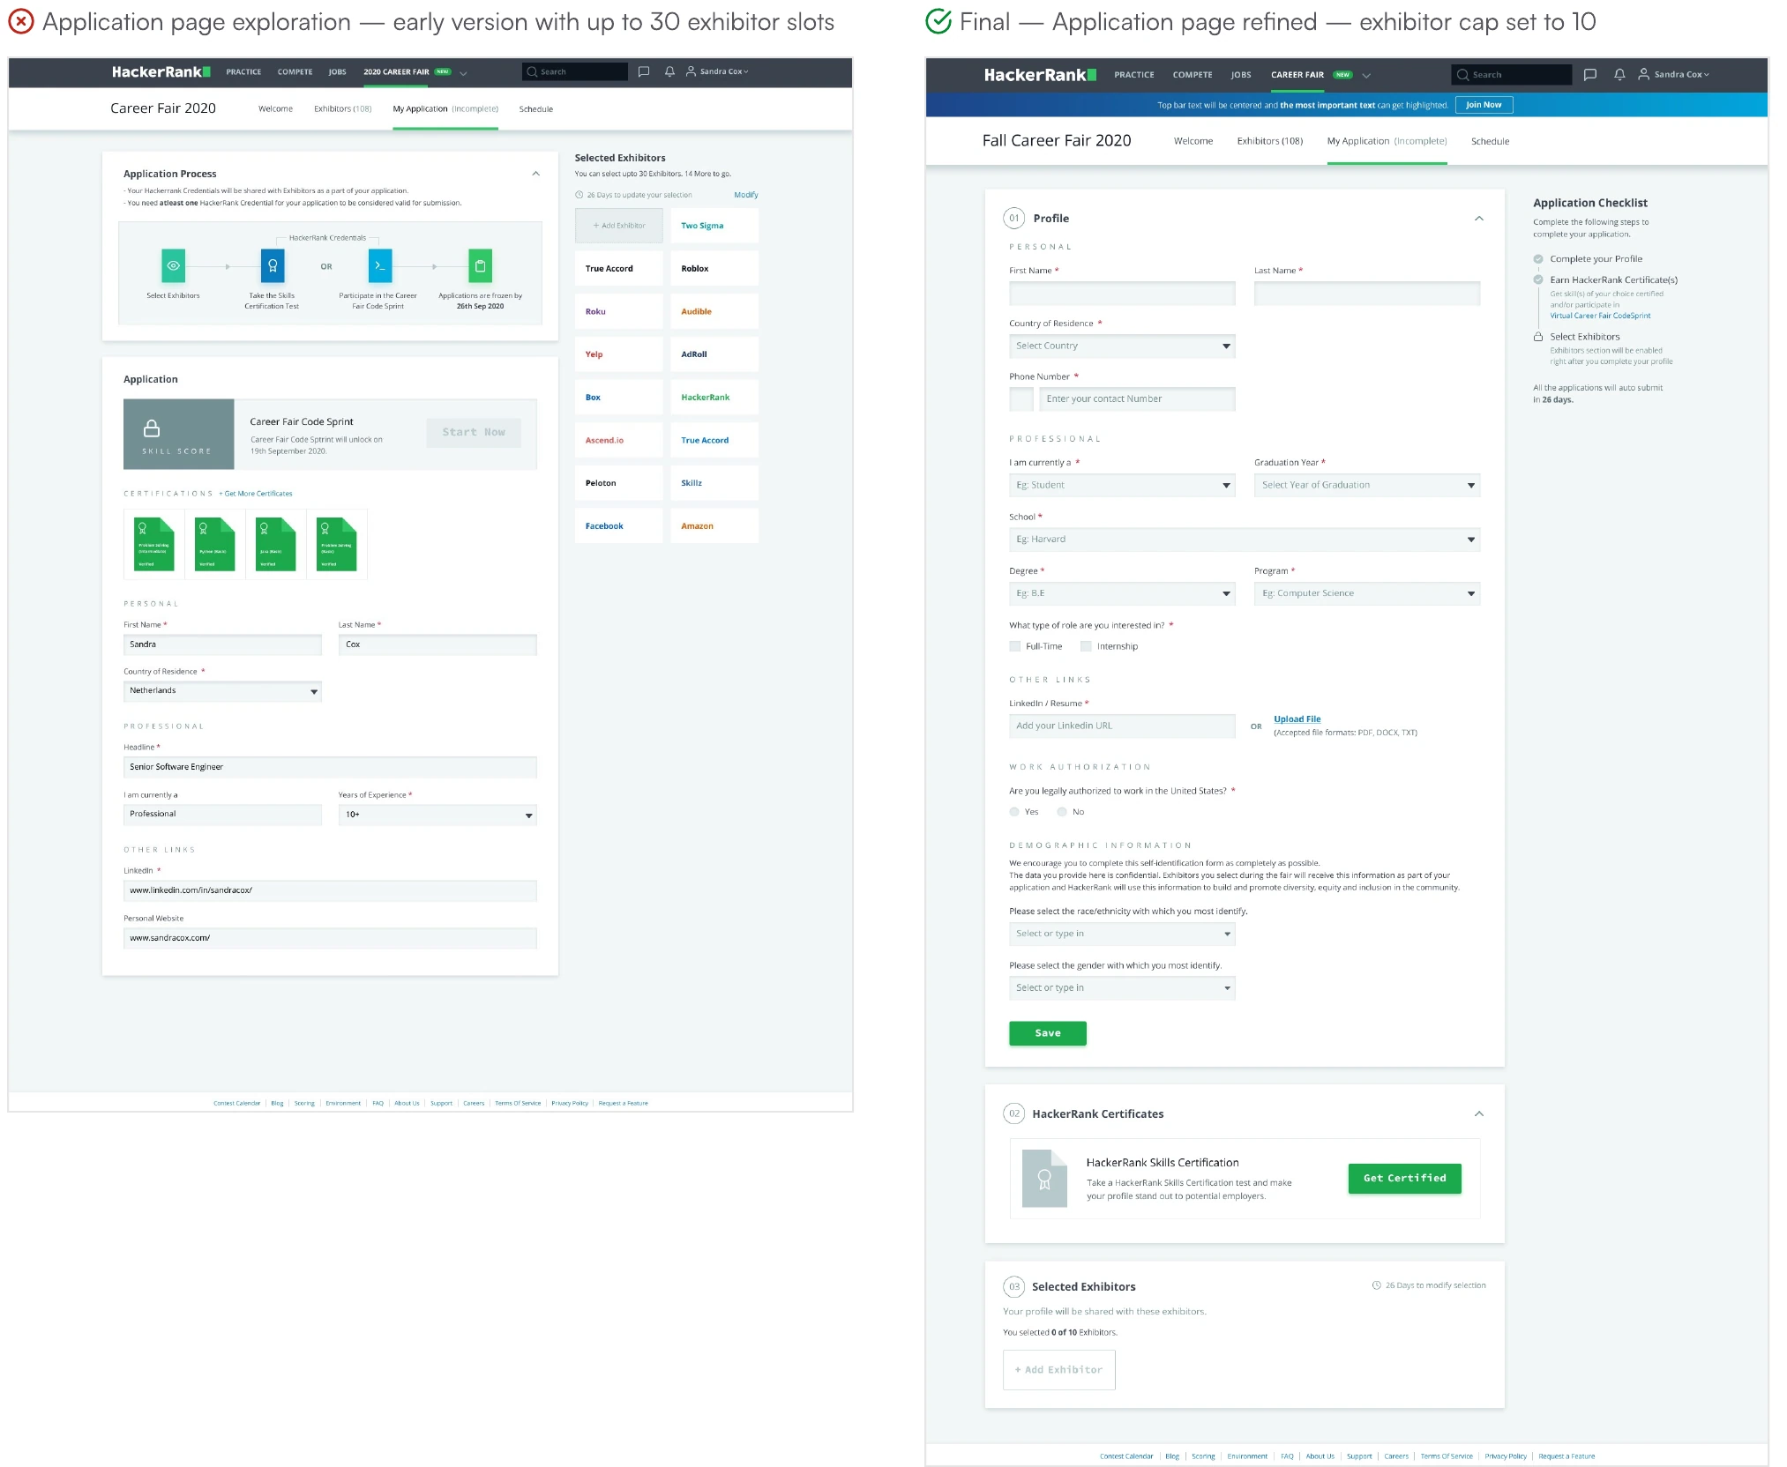Click the Modify link under Selected Exhibitors
Viewport: 1787px width, 1467px height.
point(746,195)
